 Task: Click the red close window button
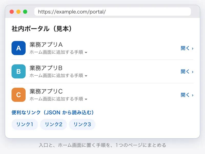[x=12, y=12]
